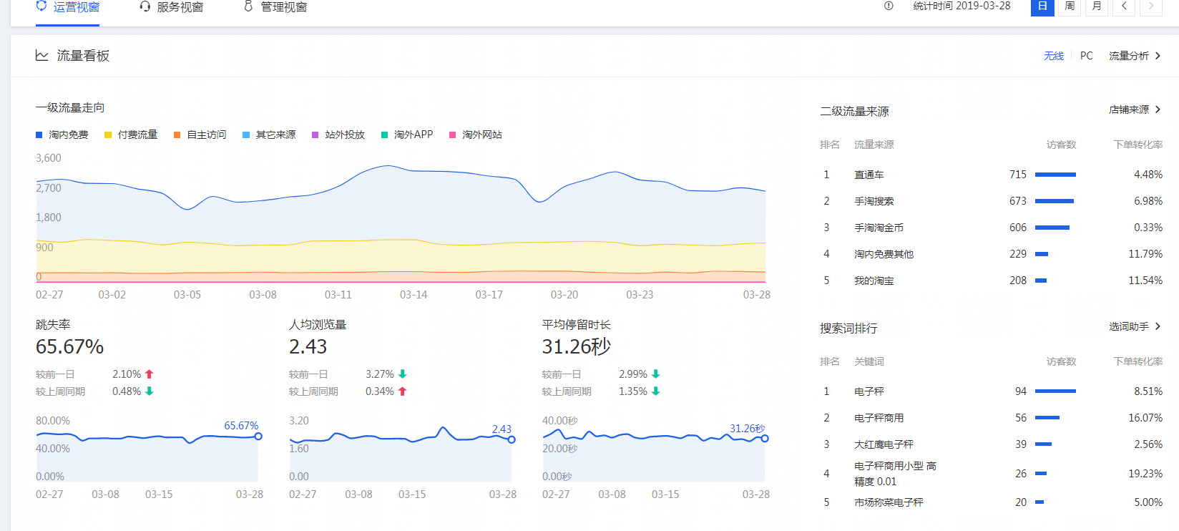Select the PC traffic tab
The image size is (1179, 531).
1086,56
